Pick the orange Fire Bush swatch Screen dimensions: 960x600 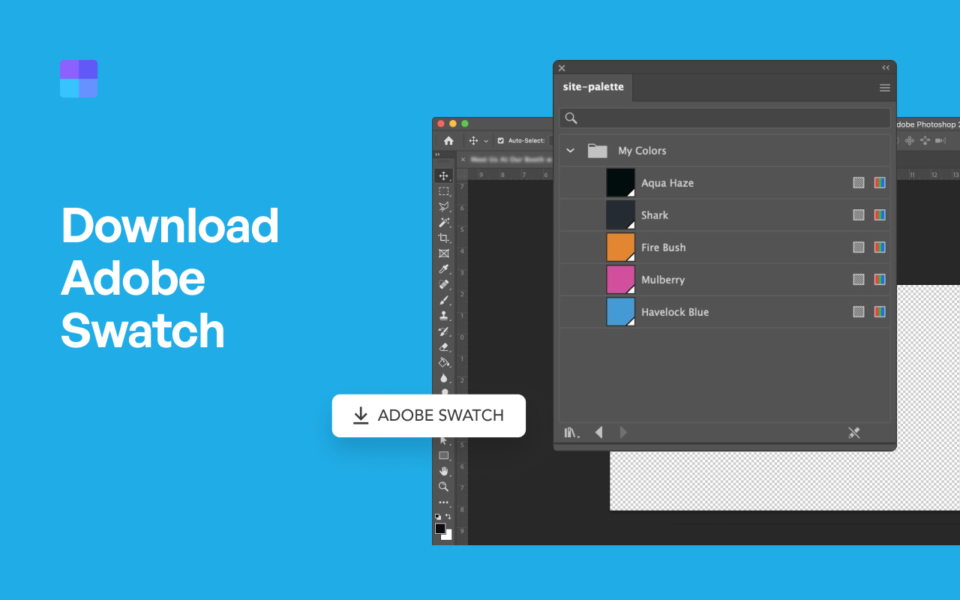coord(620,247)
